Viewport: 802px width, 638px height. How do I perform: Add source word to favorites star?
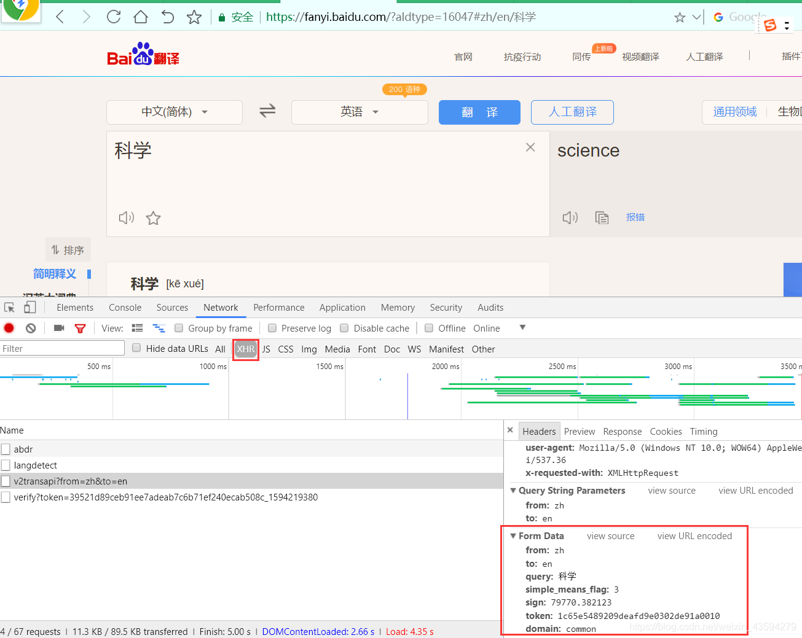coord(154,217)
